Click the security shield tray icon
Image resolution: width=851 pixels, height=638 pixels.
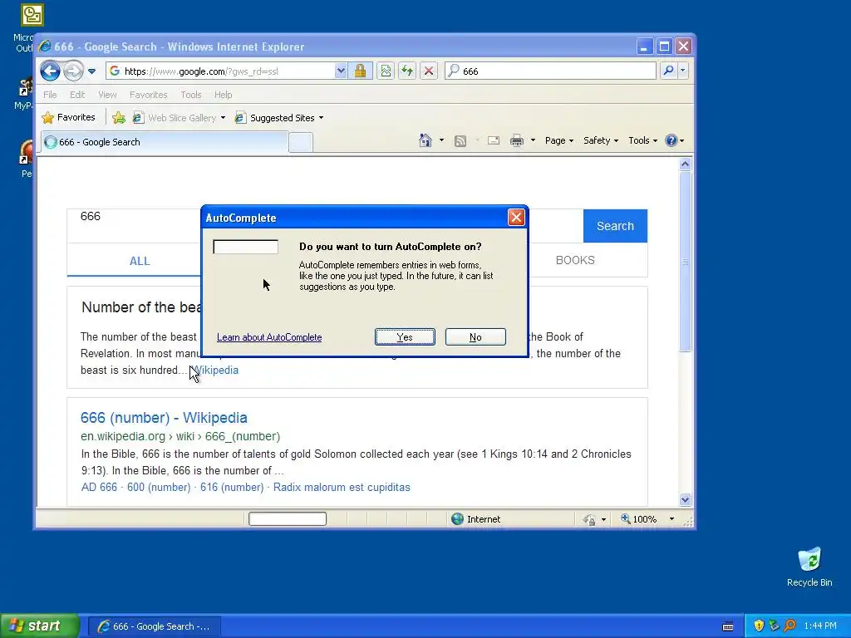759,626
